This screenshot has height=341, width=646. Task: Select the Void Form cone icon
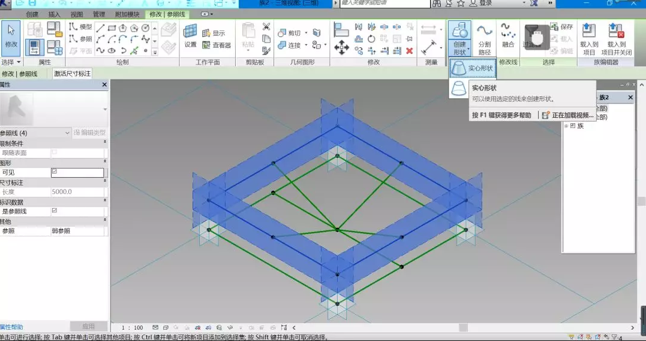coord(459,89)
